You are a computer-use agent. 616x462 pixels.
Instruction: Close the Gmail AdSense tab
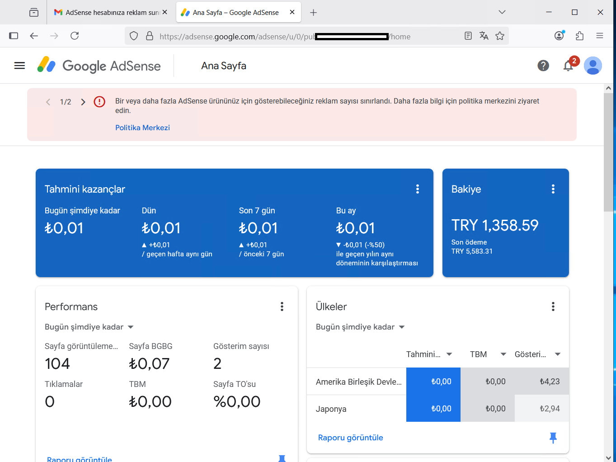click(x=165, y=12)
